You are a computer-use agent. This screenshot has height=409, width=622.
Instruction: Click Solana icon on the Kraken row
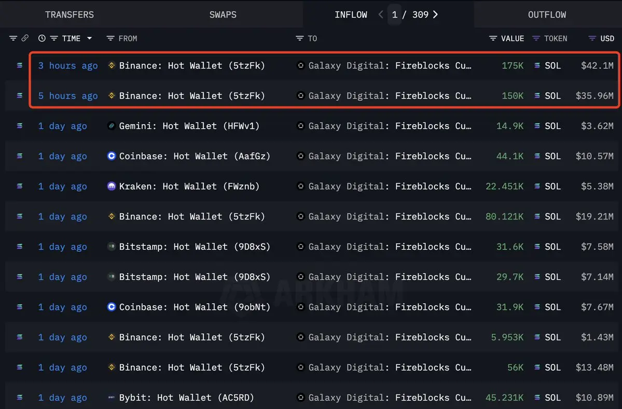coord(19,186)
